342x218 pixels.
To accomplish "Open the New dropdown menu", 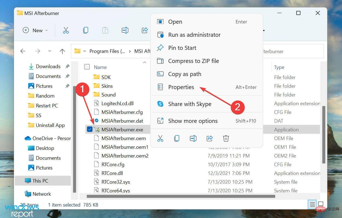I will click(35, 30).
